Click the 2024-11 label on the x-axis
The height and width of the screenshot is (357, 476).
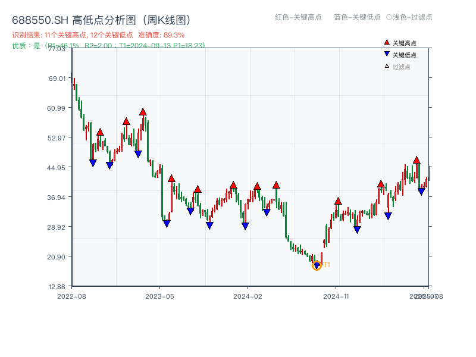(337, 295)
